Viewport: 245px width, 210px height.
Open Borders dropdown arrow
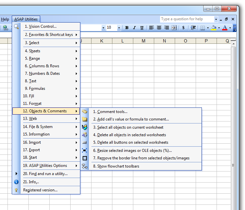pyautogui.click(x=208, y=28)
